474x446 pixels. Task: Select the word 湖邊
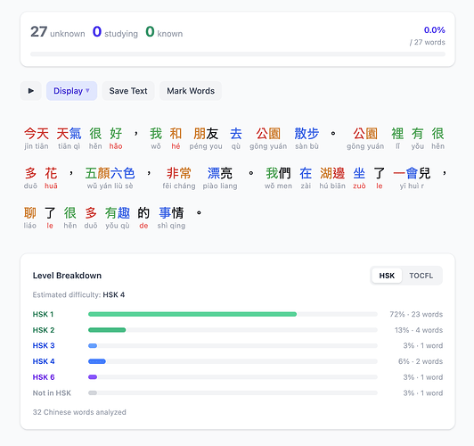click(x=332, y=178)
